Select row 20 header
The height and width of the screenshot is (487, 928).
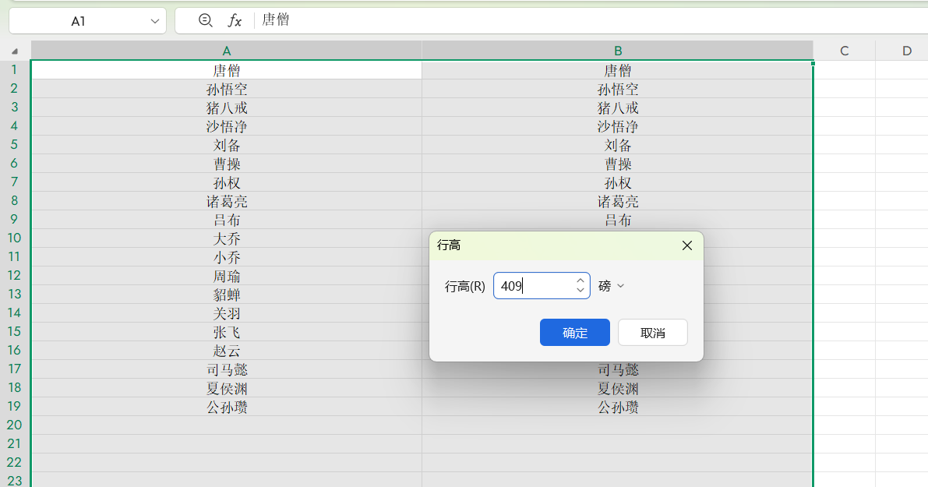(15, 425)
